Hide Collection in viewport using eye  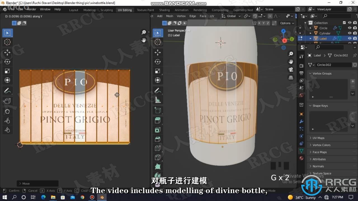[x=350, y=23]
